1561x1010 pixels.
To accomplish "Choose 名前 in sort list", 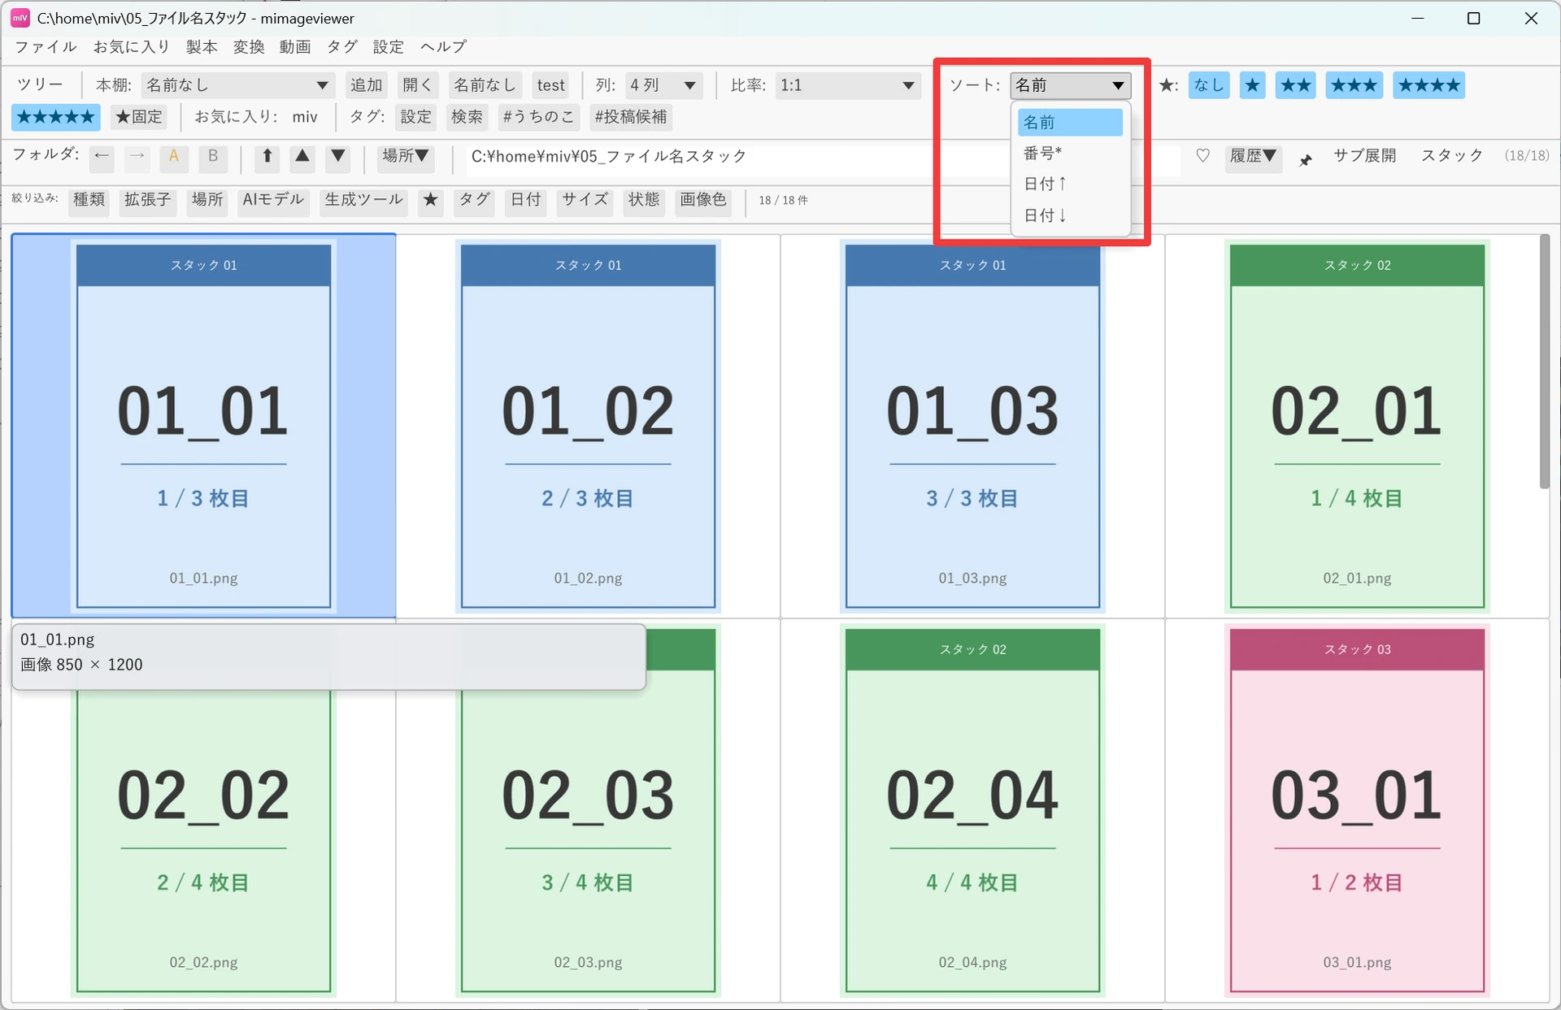I will pyautogui.click(x=1070, y=123).
